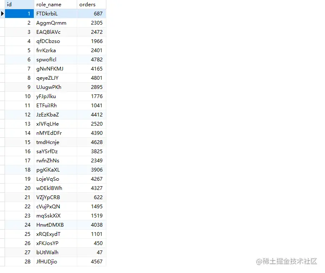Click the current row indicator arrow

pos(2,14)
